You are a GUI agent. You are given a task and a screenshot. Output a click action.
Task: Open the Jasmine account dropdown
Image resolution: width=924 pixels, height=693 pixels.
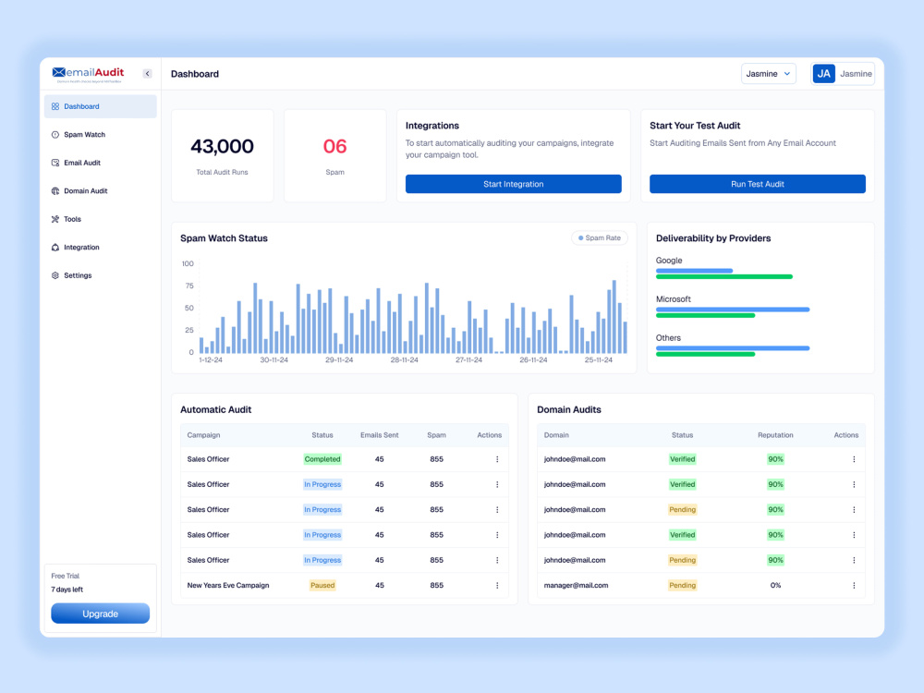coord(769,74)
